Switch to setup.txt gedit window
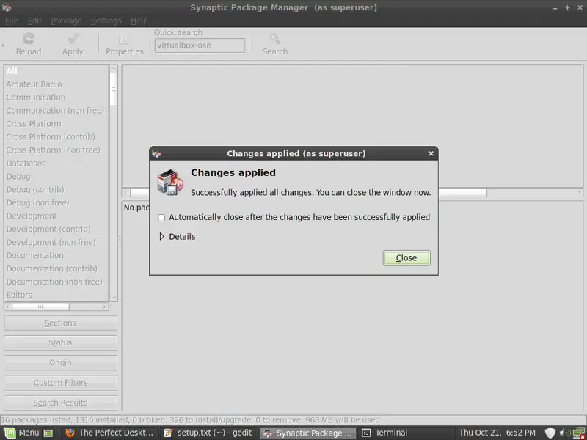 pyautogui.click(x=208, y=433)
